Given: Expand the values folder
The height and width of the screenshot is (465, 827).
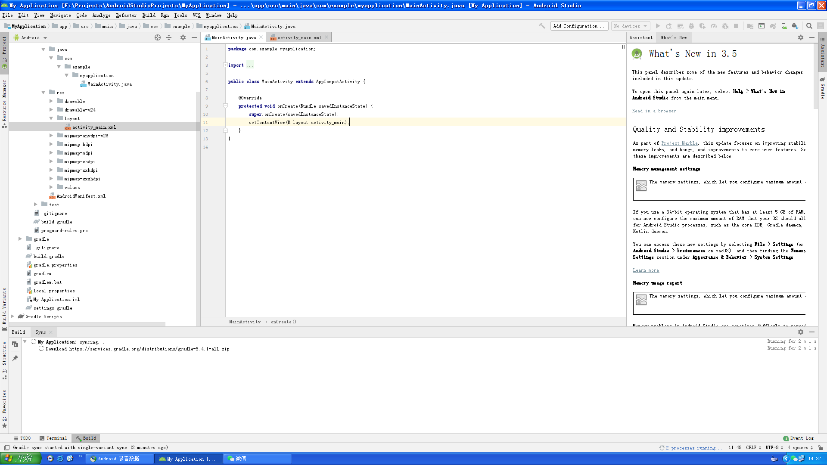Looking at the screenshot, I should (51, 187).
